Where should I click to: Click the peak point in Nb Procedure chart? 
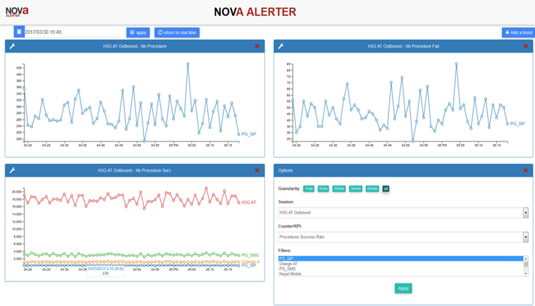click(x=188, y=64)
